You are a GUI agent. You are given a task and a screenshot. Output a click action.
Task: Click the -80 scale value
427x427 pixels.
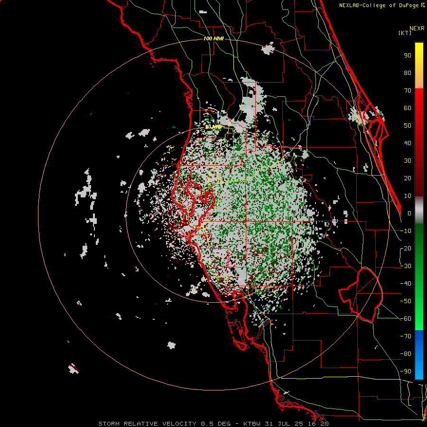406,354
